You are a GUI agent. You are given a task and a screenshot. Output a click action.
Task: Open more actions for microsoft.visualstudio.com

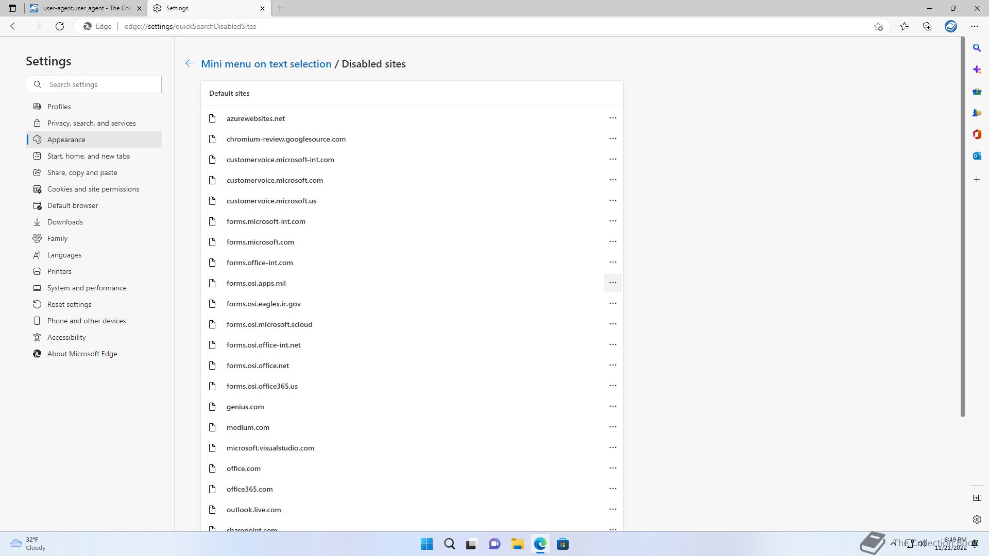(x=612, y=447)
